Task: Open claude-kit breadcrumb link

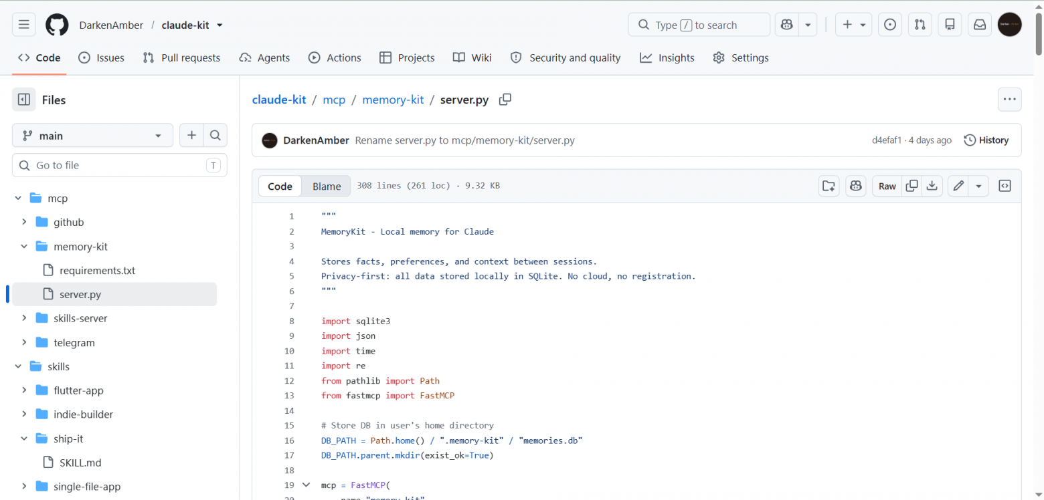Action: 279,100
